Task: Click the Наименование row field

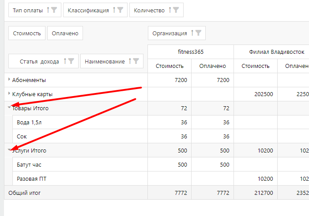Action: [x=112, y=61]
